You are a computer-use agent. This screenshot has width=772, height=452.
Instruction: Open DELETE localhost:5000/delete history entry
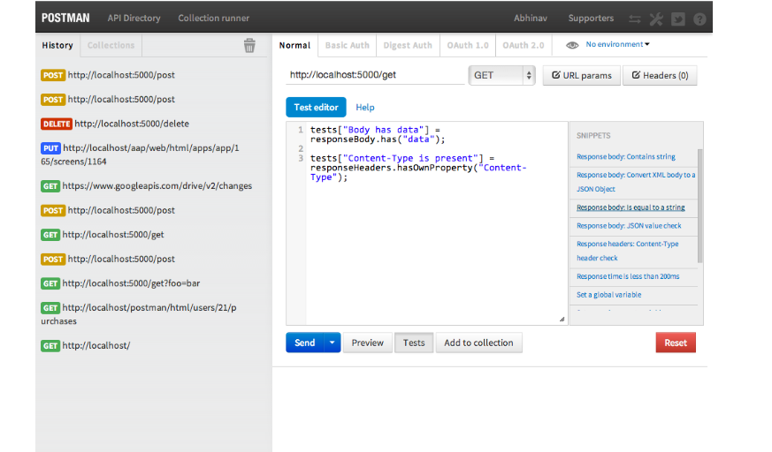pos(115,124)
